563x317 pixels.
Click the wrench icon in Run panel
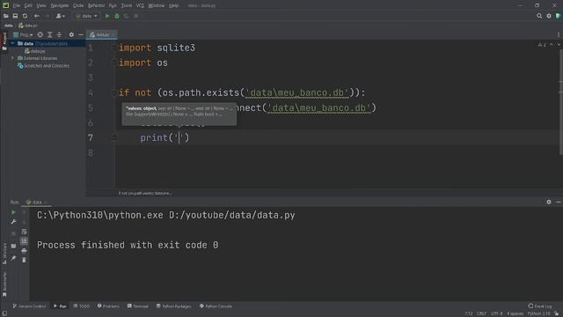pyautogui.click(x=13, y=222)
